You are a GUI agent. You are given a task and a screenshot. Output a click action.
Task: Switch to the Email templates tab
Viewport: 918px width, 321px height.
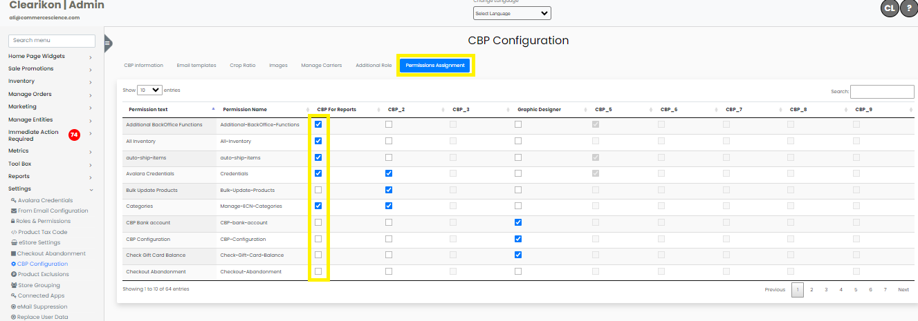(x=196, y=66)
